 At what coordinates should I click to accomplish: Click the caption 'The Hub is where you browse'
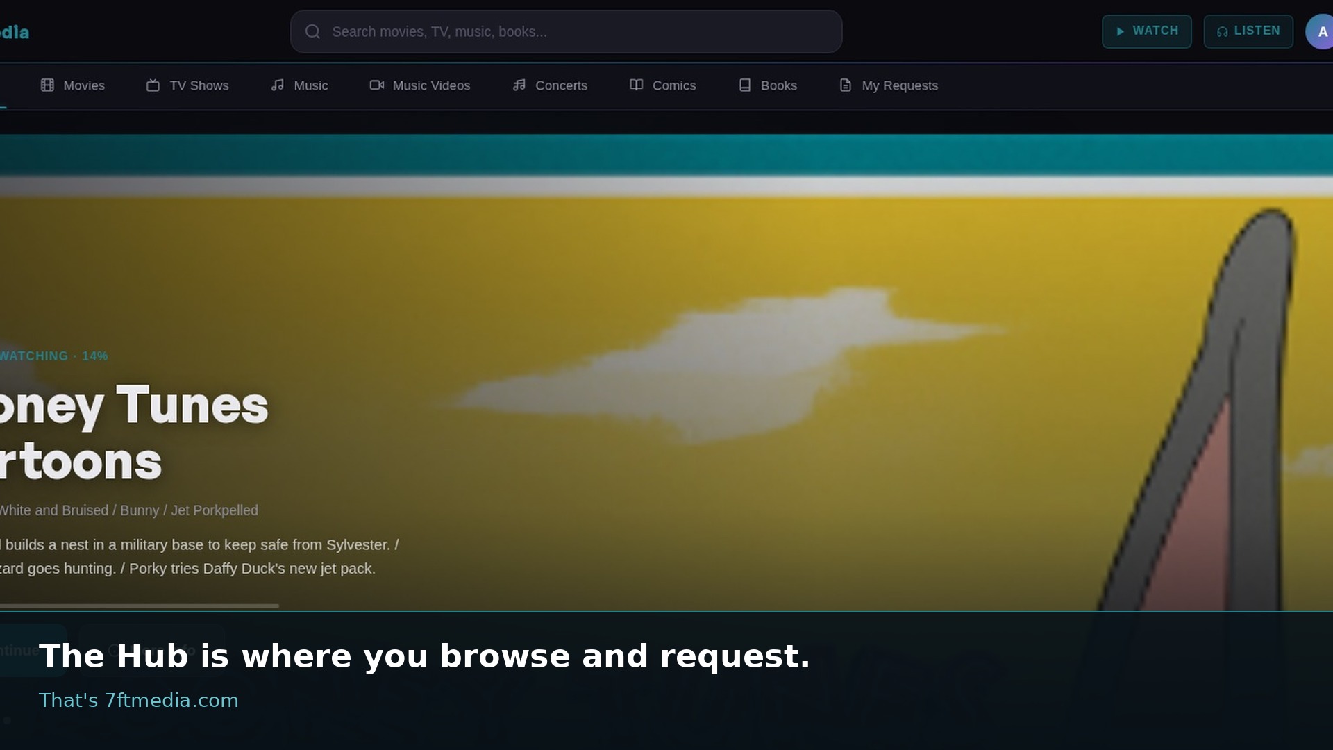pos(424,656)
